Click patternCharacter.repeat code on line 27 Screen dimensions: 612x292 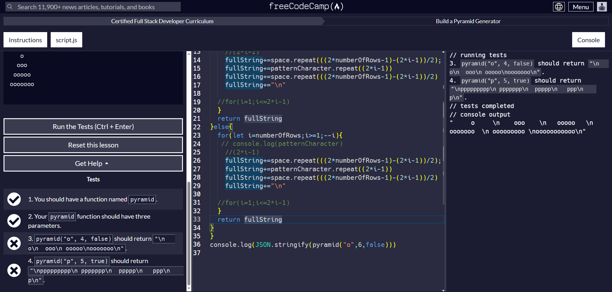(309, 169)
